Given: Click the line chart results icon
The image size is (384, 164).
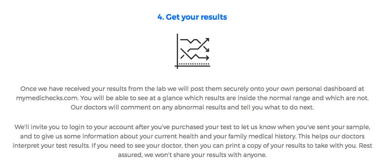Looking at the screenshot, I should click(x=192, y=51).
